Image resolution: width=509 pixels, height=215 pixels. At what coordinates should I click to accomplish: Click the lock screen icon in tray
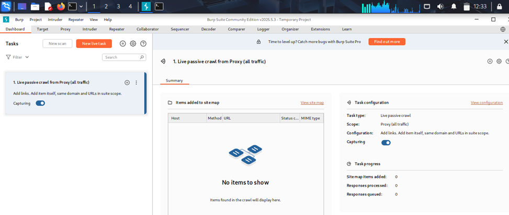pos(499,6)
